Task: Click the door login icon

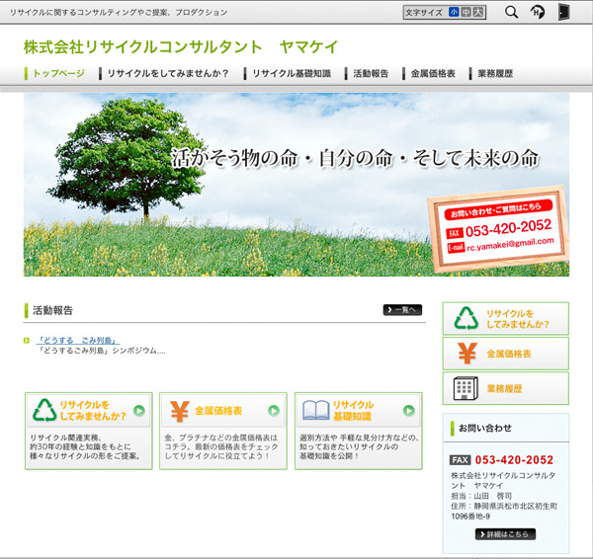Action: [x=564, y=12]
